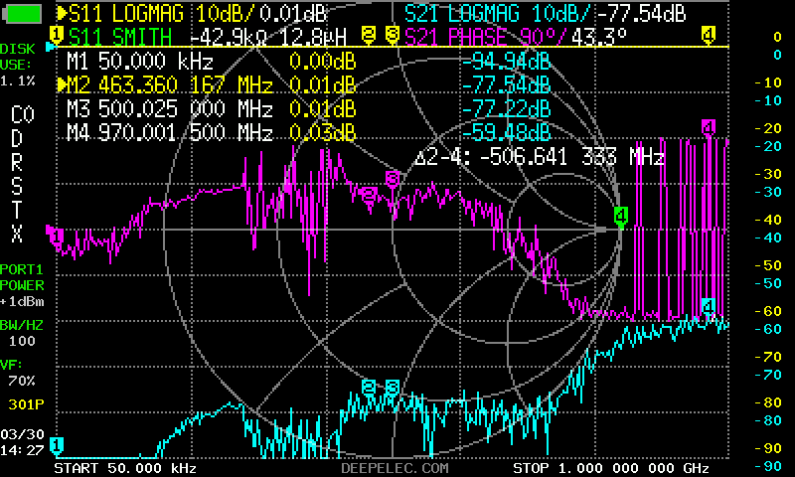Viewport: 795px width, 477px height.
Task: Tap the 301P sweep points setting
Action: coord(26,404)
